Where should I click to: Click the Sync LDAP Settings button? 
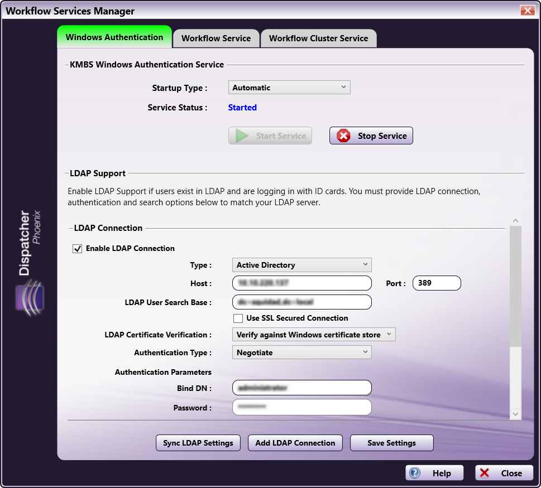tap(198, 443)
